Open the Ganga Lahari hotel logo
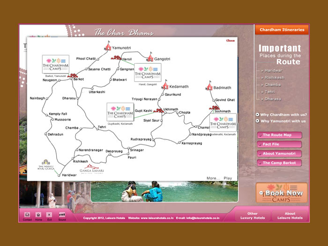The height and width of the screenshot is (246, 328). (93, 169)
